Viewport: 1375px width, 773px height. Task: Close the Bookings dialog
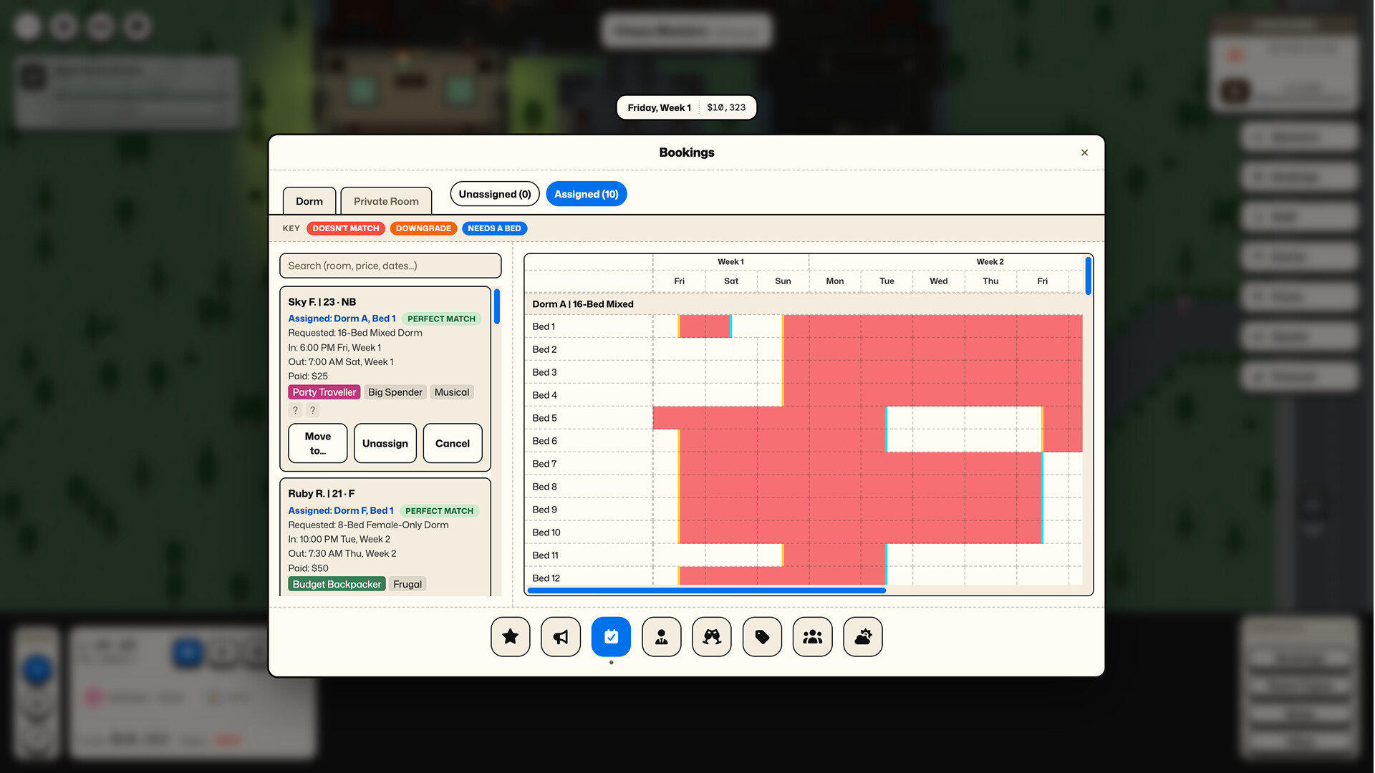(x=1084, y=152)
